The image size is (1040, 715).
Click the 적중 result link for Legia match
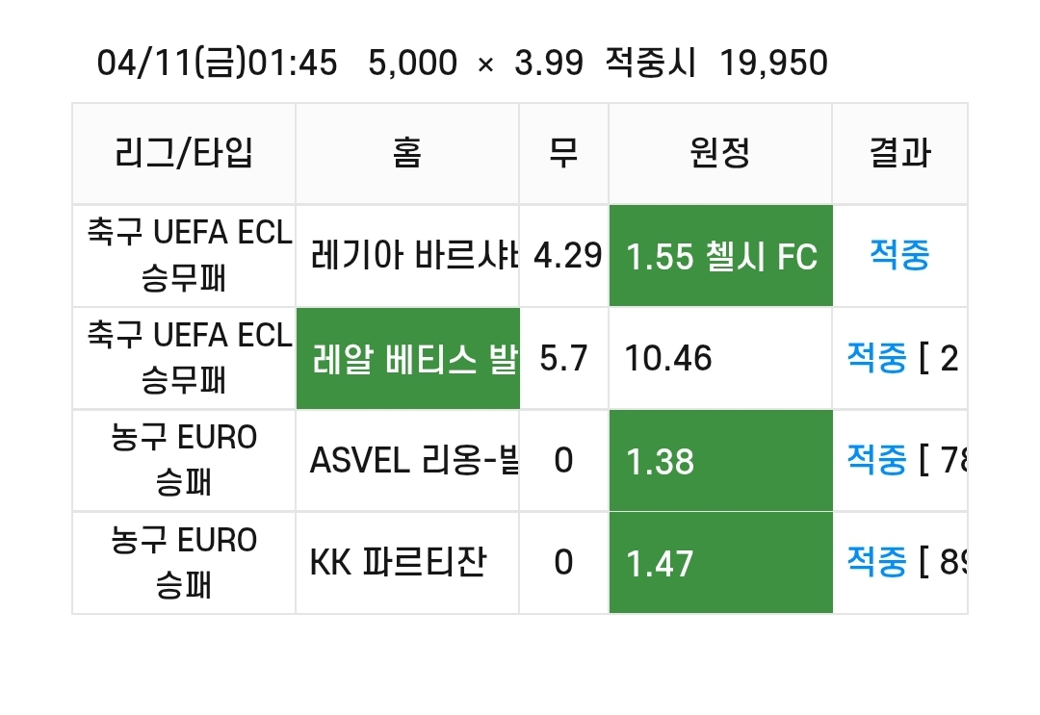[x=899, y=255]
